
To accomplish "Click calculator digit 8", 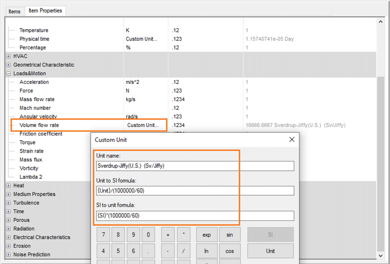I will [x=118, y=235].
